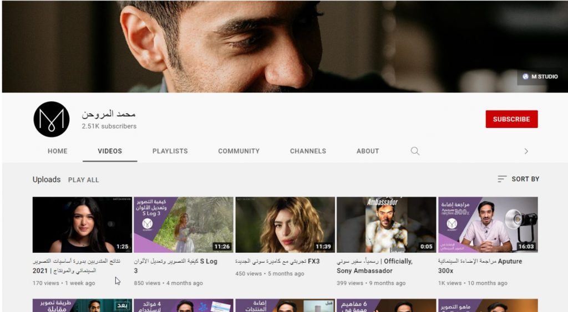This screenshot has width=568, height=312.
Task: Open the Channels tab
Action: (x=308, y=151)
